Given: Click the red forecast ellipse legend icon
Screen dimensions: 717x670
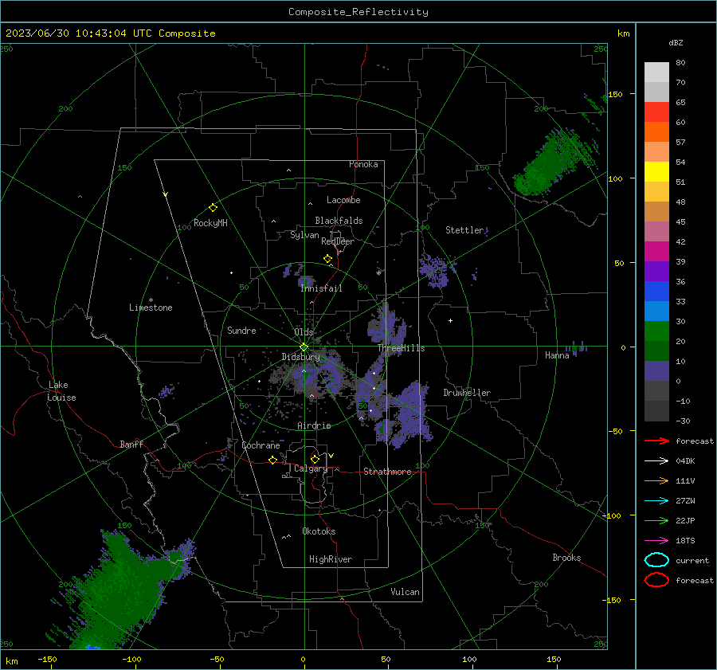Looking at the screenshot, I should tap(656, 580).
